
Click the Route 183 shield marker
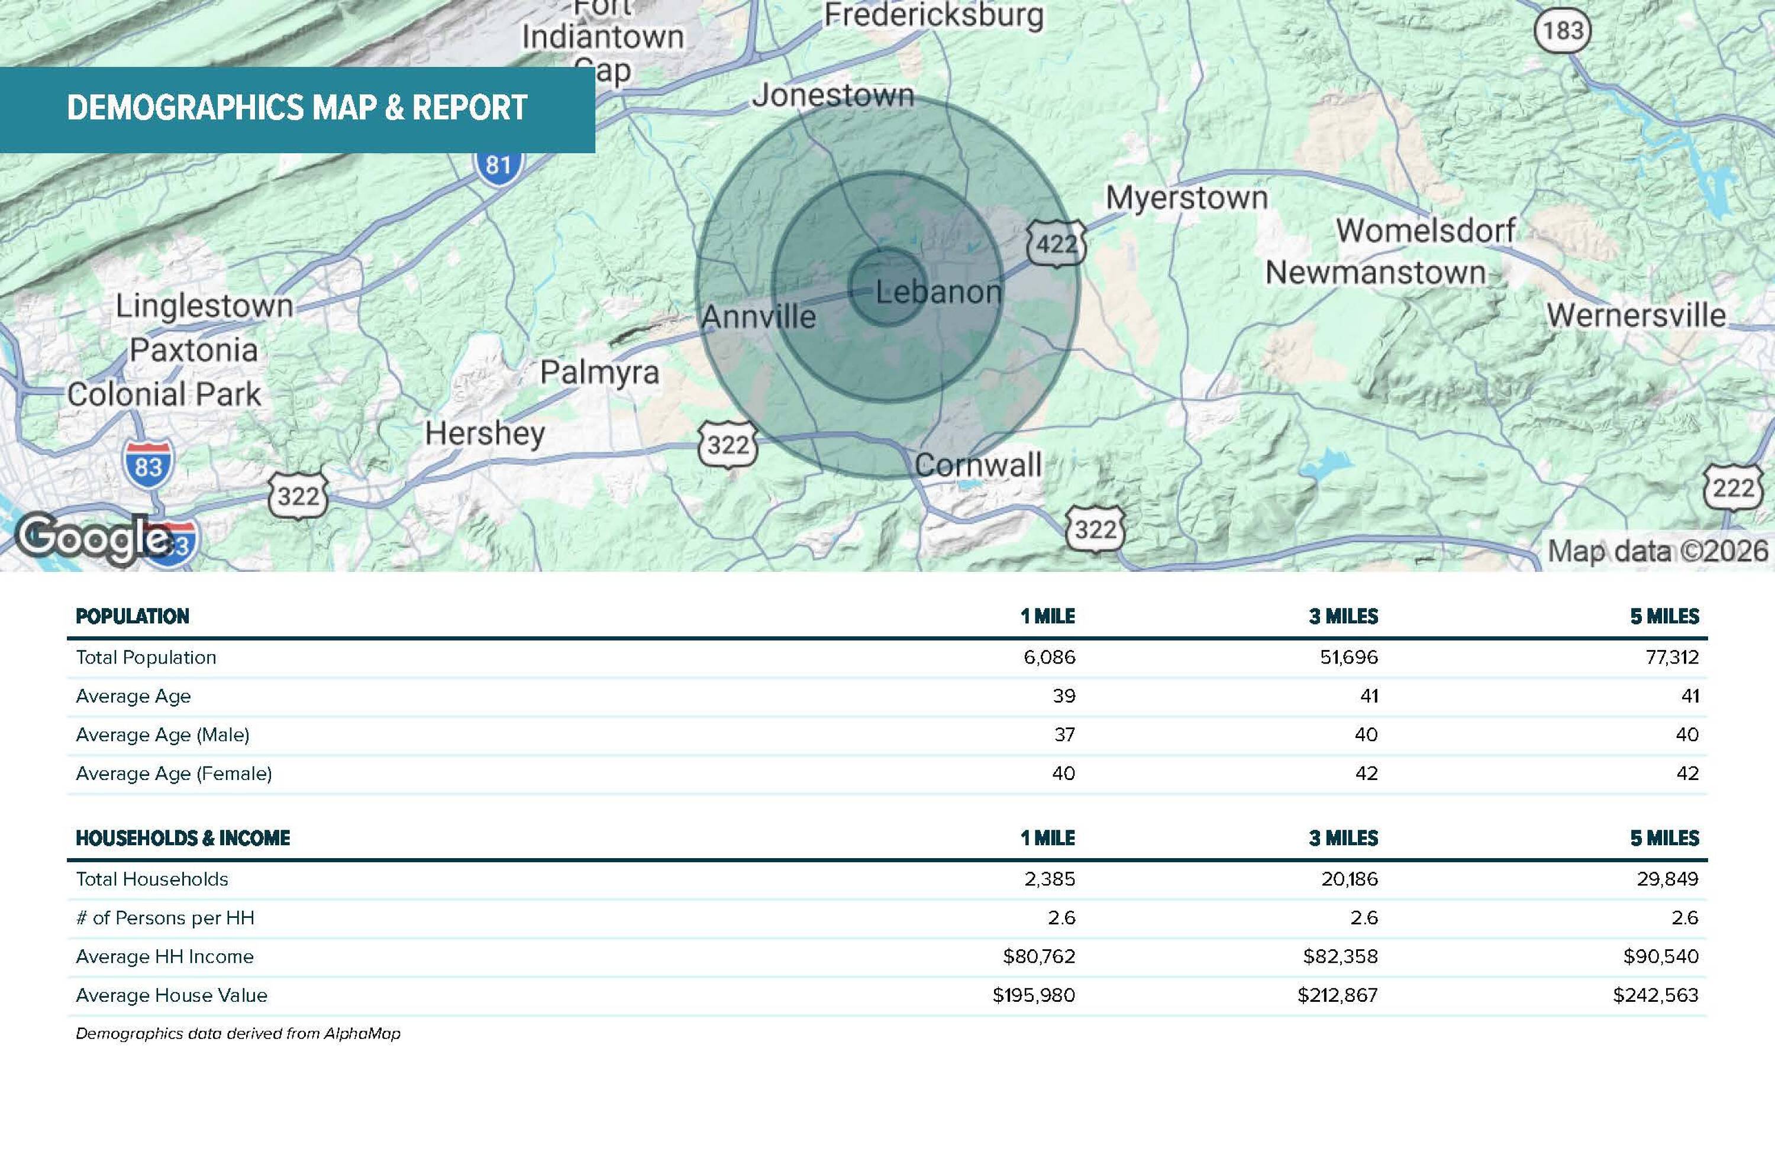(1563, 31)
